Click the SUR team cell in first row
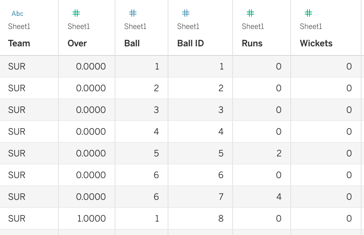364x235 pixels. 17,66
